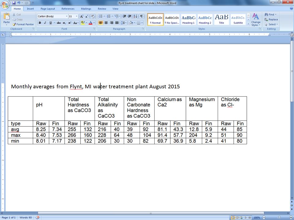294x220 pixels.
Task: Apply superscript formatting
Action: 70,23
